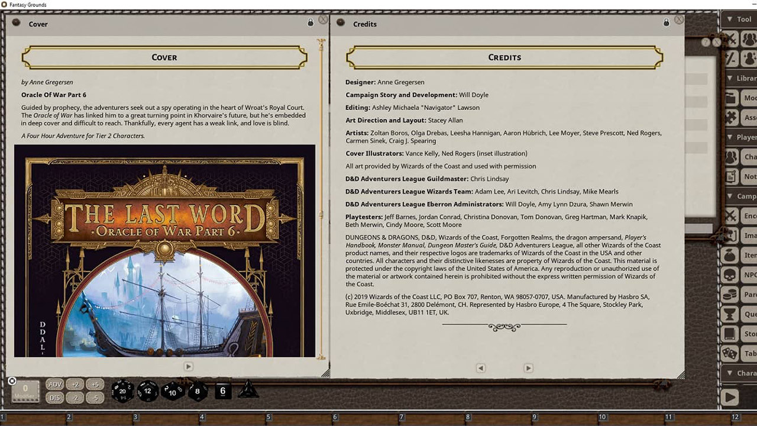
Task: Go to next page in Credits window
Action: (x=528, y=367)
